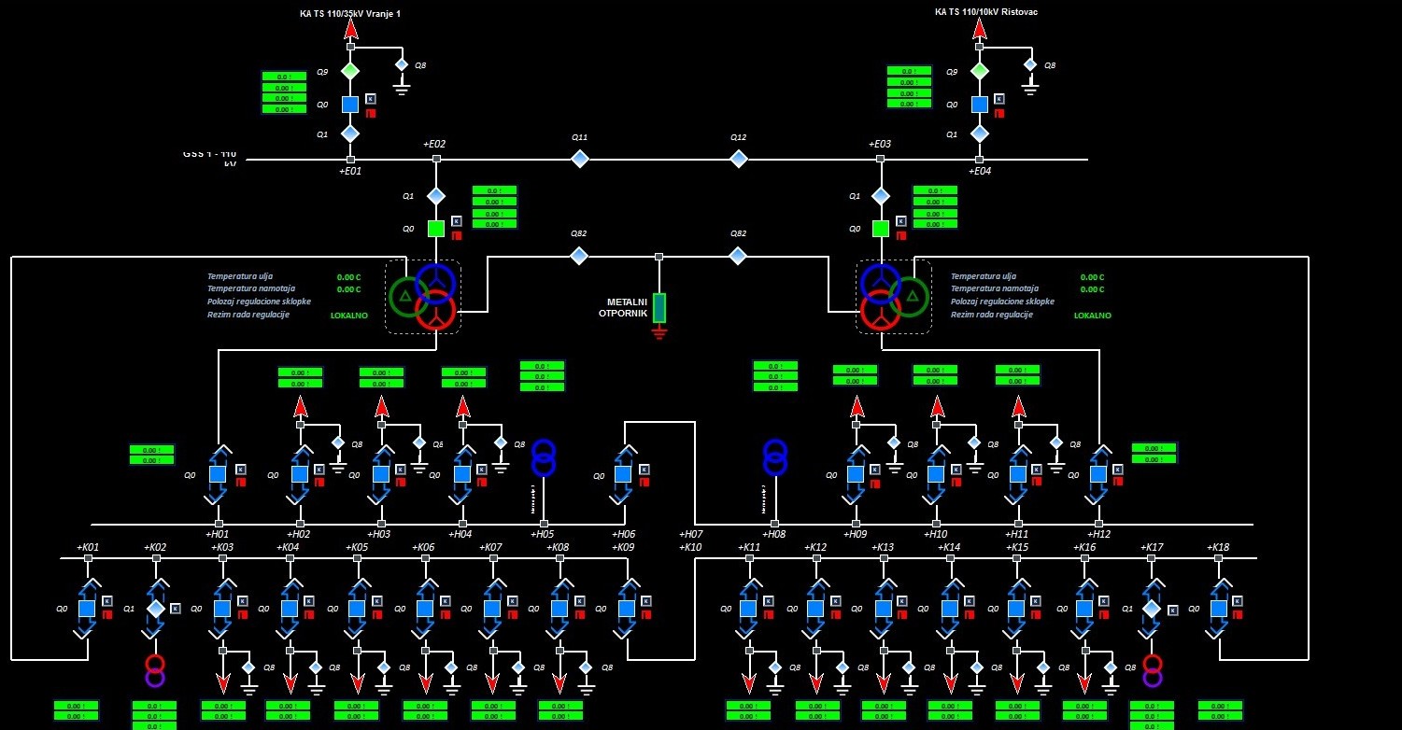This screenshot has width=1402, height=730.
Task: Click KA TS 110/10kV Ristovac label
Action: click(x=986, y=12)
